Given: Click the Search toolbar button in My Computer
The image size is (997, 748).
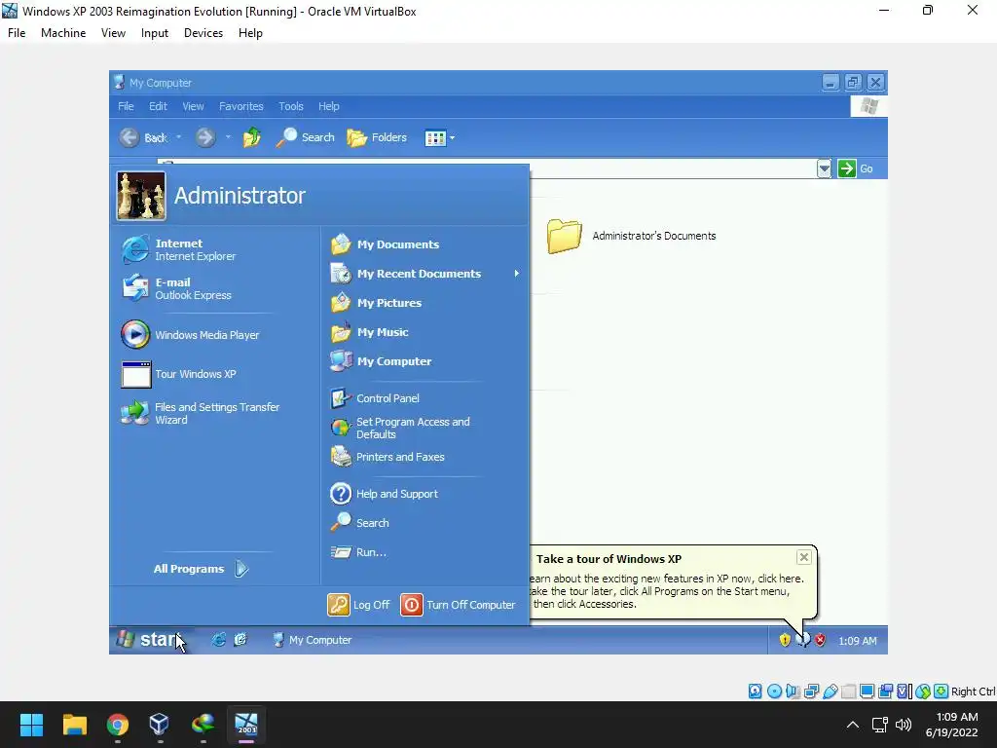Looking at the screenshot, I should (305, 137).
